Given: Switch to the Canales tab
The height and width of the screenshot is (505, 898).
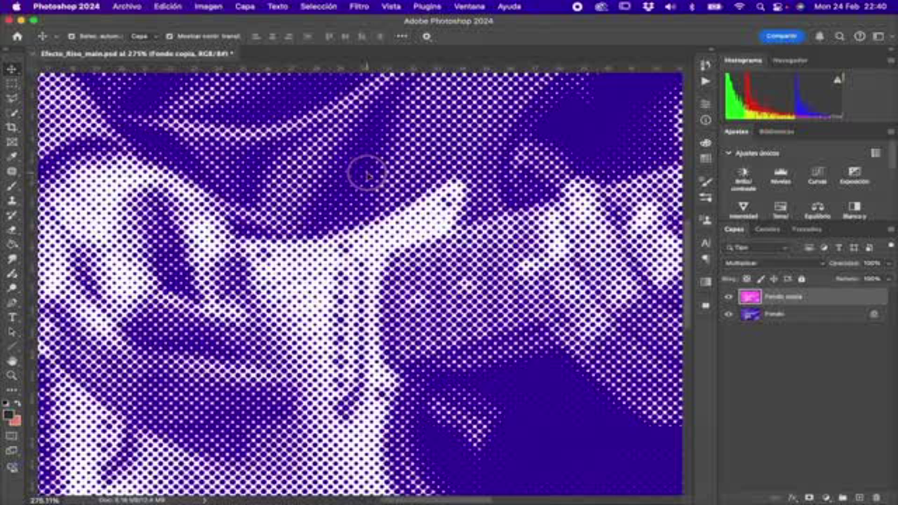Looking at the screenshot, I should pyautogui.click(x=767, y=230).
